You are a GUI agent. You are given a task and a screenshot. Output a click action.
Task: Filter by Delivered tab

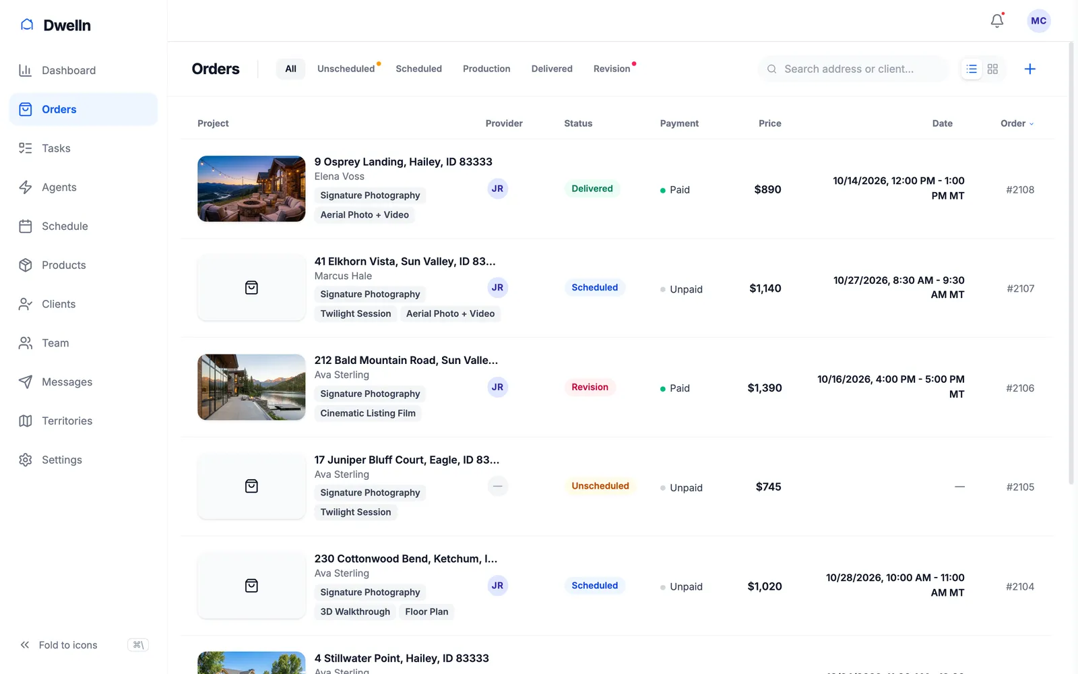point(552,69)
